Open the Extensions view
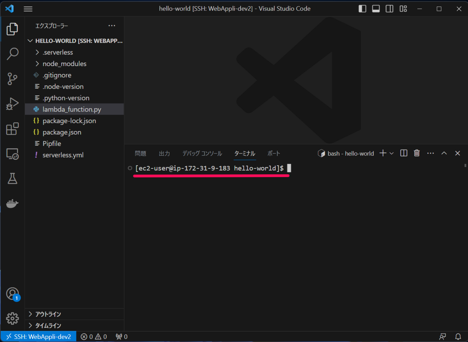 (12, 129)
